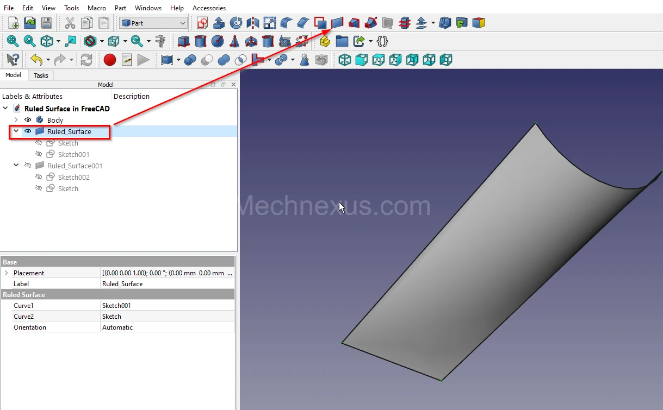
Task: Select the Sweep tool
Action: click(371, 23)
